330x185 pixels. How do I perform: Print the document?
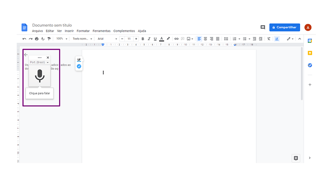click(x=37, y=39)
